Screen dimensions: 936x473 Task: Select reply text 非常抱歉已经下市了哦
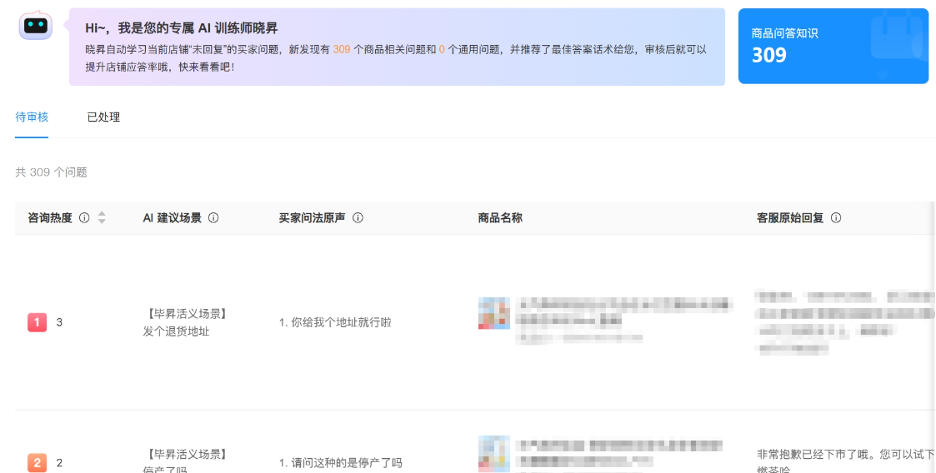813,455
